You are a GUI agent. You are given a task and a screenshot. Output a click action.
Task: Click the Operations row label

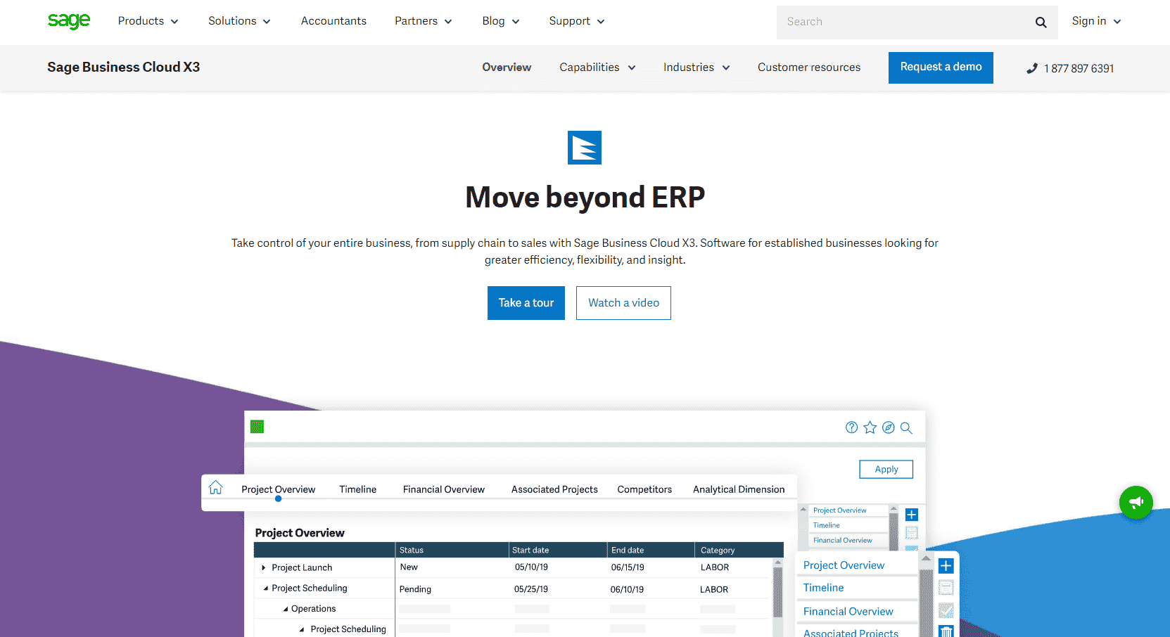click(313, 609)
